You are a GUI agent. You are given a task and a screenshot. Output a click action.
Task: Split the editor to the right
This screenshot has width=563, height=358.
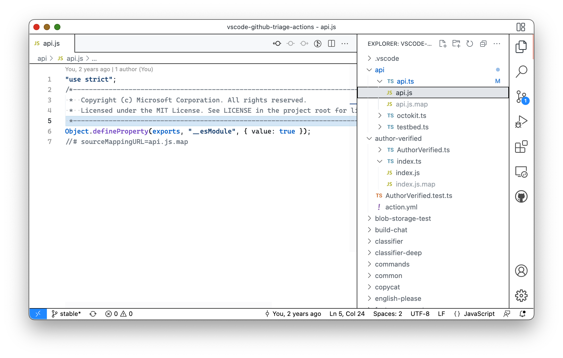click(x=331, y=44)
